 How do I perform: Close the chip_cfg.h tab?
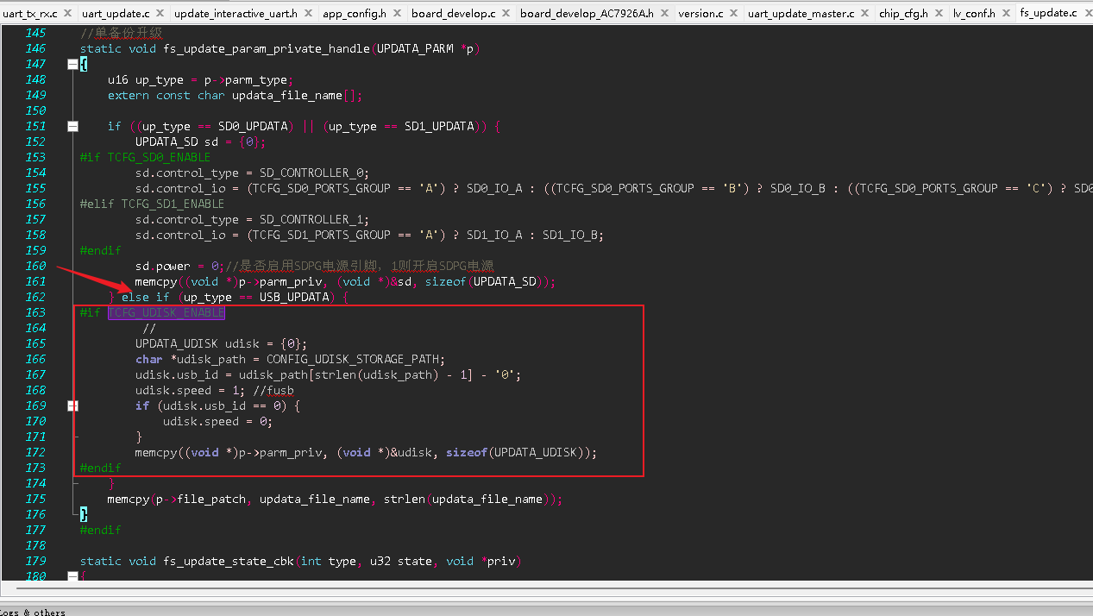click(939, 13)
